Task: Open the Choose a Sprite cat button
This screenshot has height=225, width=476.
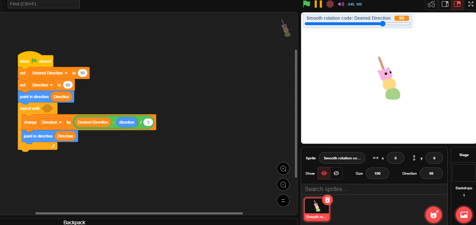Action: (433, 215)
